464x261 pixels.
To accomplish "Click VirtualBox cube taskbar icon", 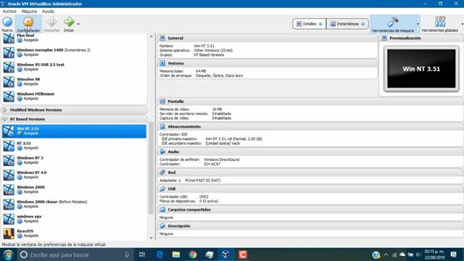I will pyautogui.click(x=225, y=254).
